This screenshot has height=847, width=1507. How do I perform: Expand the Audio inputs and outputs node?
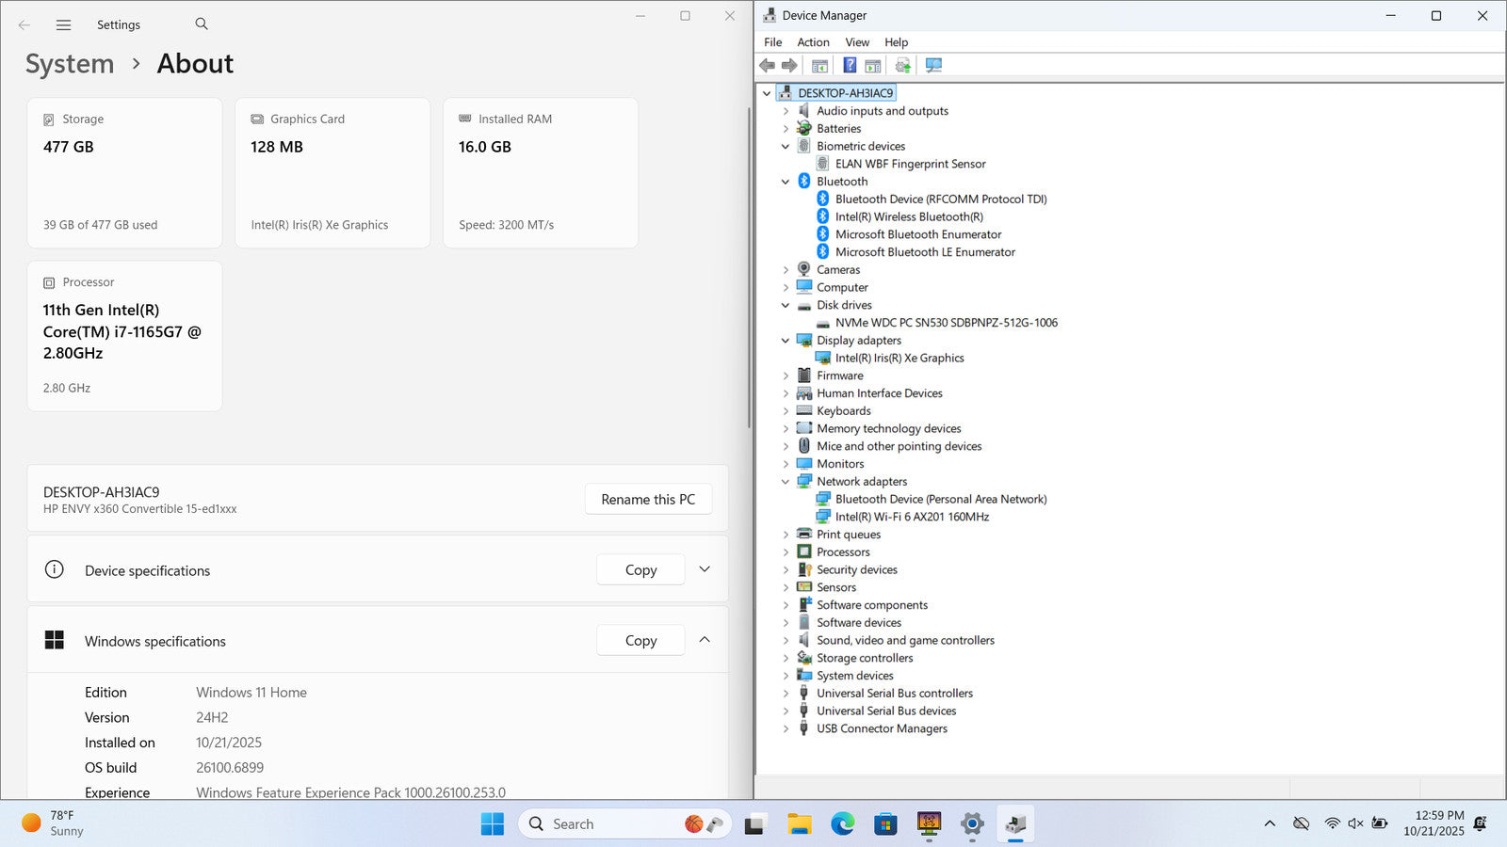786,111
